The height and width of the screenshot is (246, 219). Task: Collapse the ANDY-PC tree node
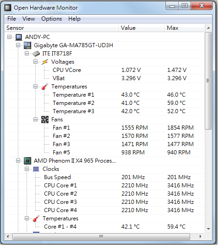[x=10, y=37]
